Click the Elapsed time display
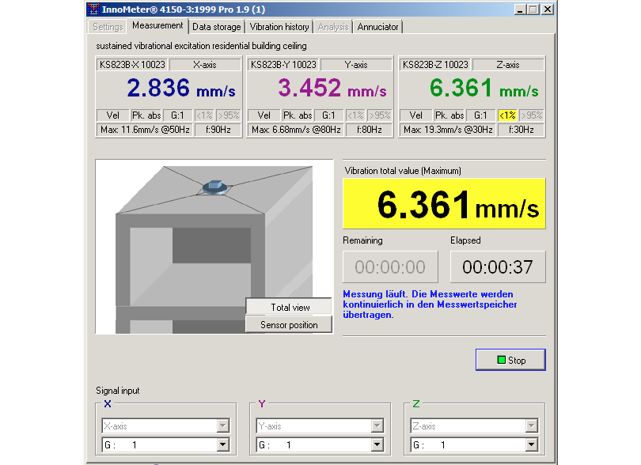 (x=497, y=267)
